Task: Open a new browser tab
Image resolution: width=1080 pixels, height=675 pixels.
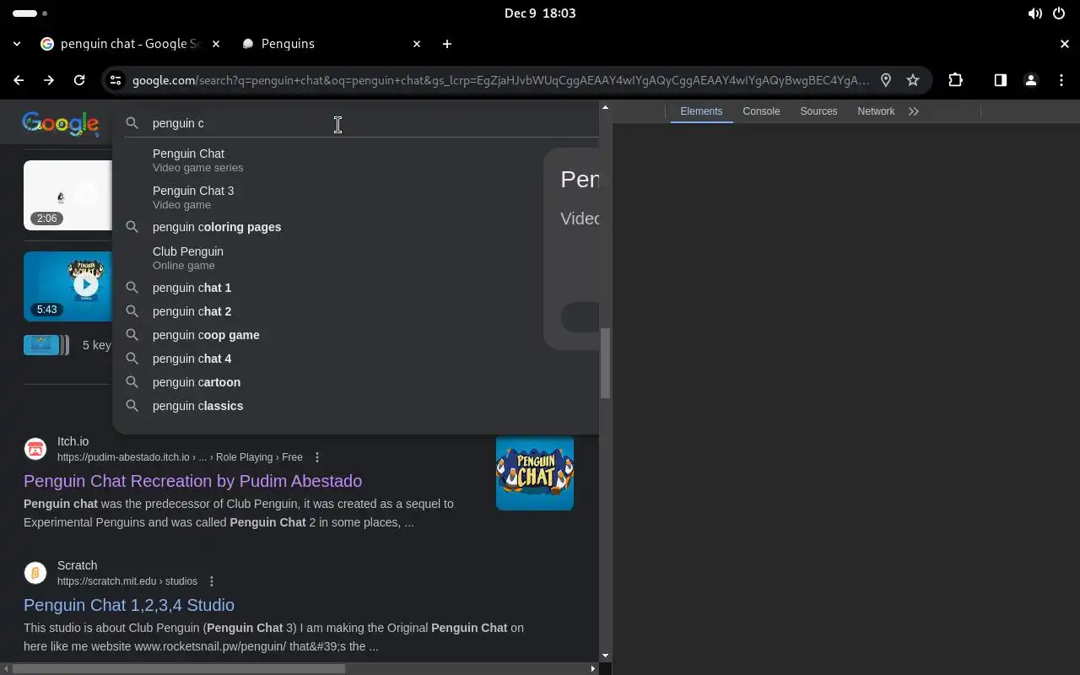Action: point(447,44)
